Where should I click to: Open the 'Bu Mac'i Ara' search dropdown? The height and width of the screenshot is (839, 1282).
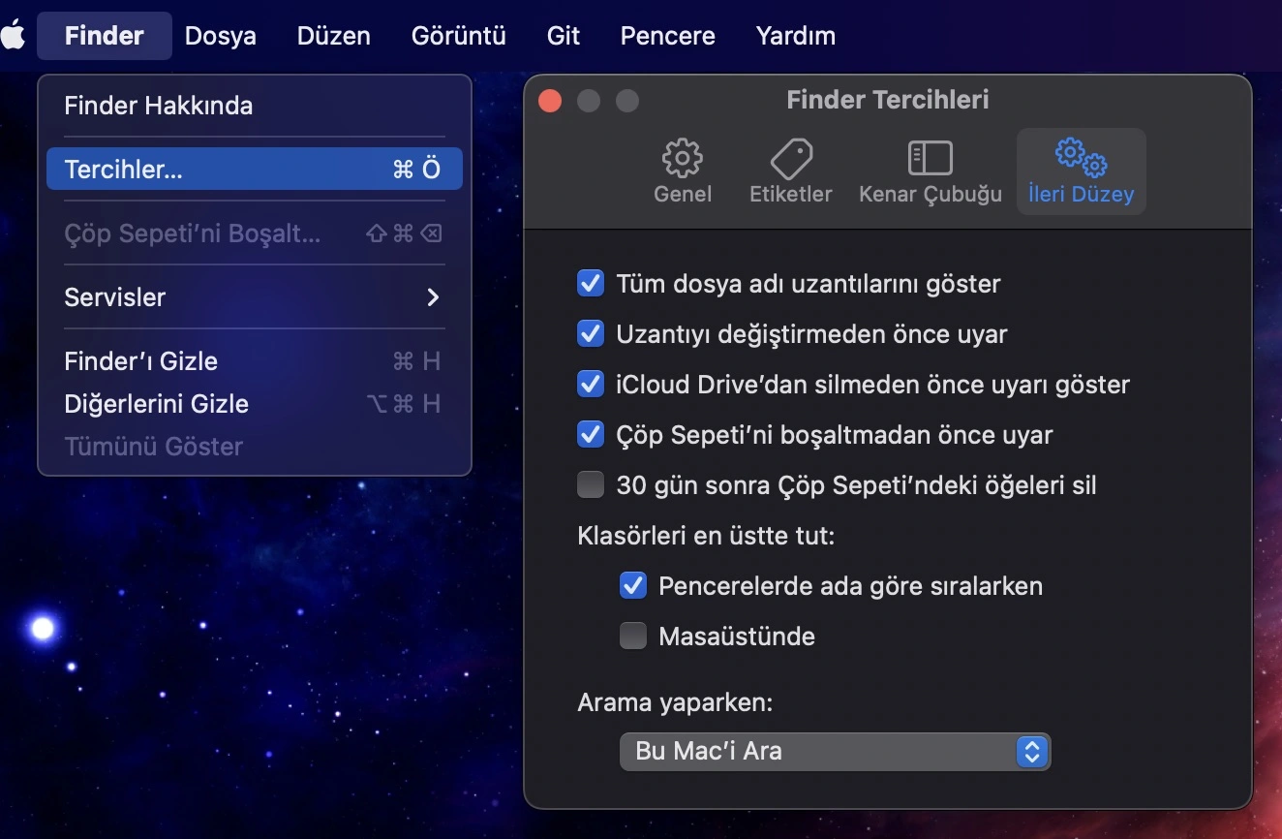coord(835,751)
